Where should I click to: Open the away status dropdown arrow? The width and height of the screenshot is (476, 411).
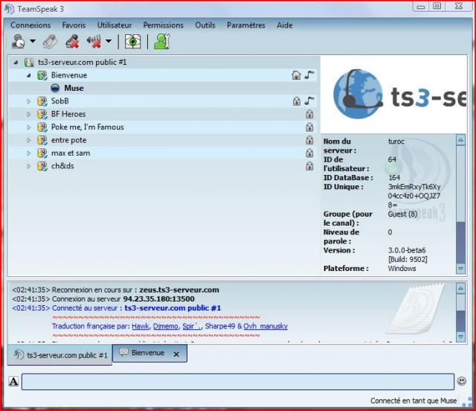(x=33, y=41)
